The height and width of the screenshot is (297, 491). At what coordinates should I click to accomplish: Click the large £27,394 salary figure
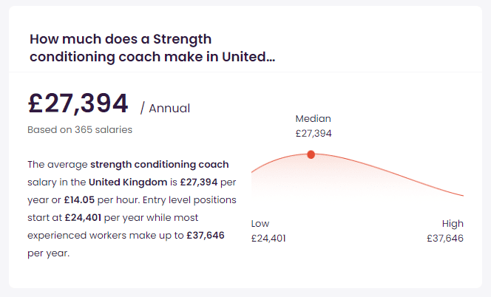click(78, 104)
